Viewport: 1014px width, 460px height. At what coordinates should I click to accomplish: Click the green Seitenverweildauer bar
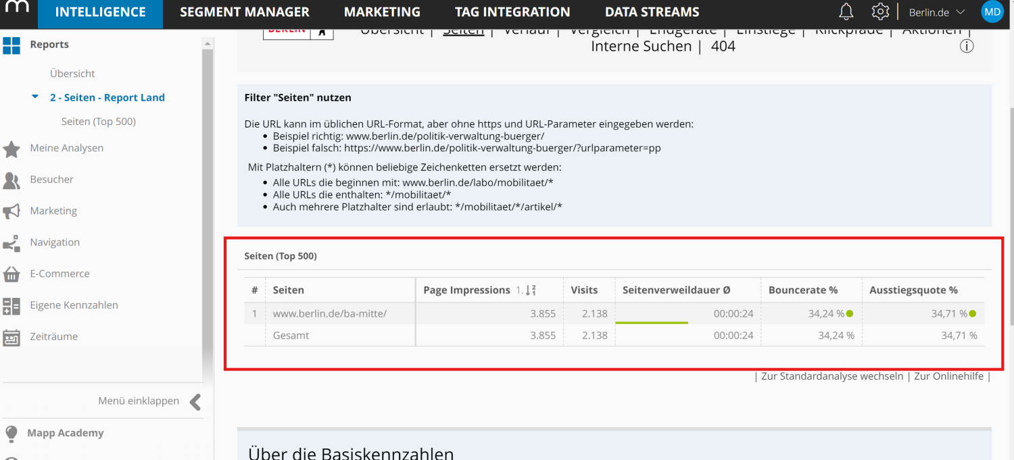tap(652, 322)
